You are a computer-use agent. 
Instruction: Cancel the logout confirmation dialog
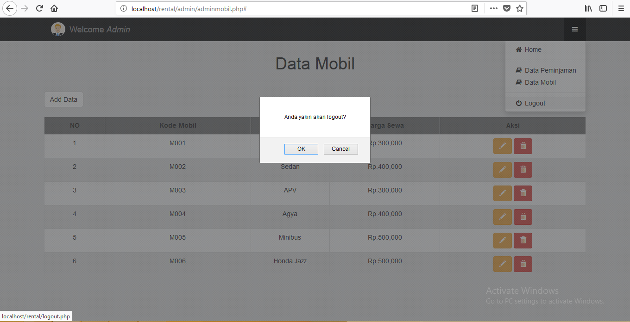point(340,149)
